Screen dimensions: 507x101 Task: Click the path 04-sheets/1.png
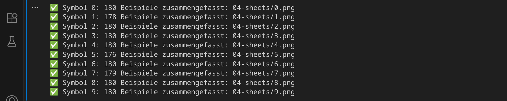264,17
